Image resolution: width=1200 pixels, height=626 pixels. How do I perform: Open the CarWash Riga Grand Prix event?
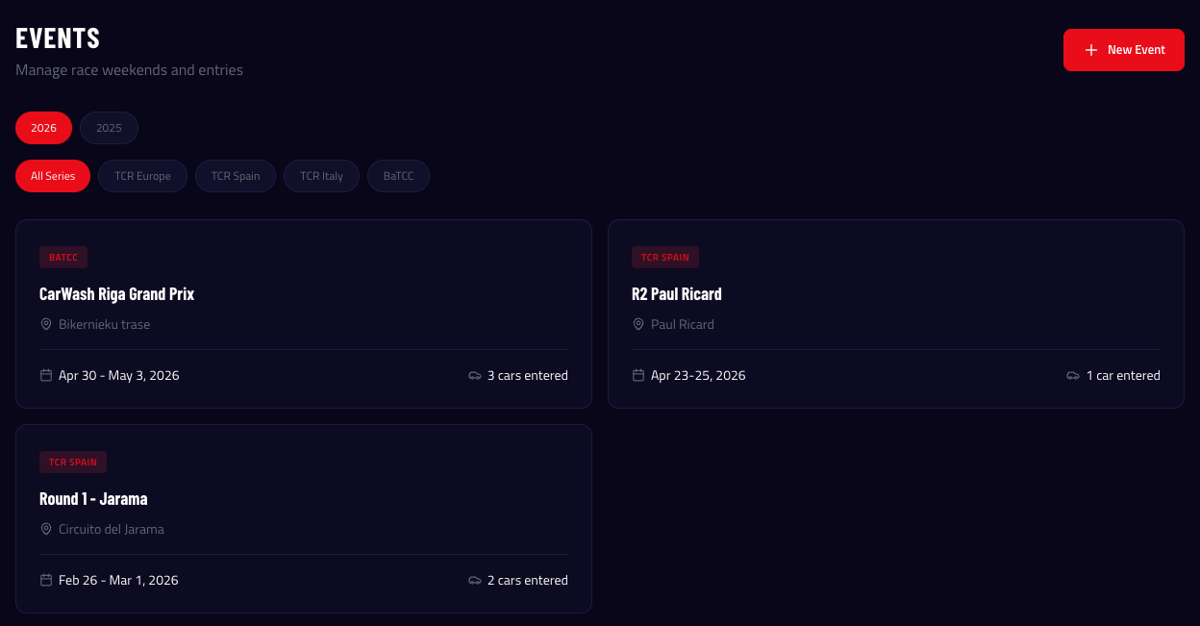click(116, 294)
